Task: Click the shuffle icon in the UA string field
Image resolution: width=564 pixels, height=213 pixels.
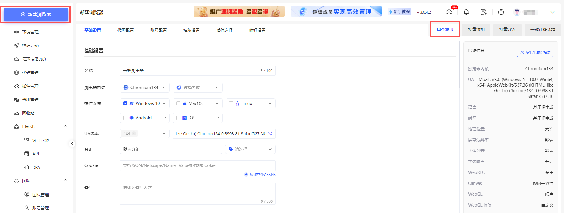Action: click(x=270, y=134)
